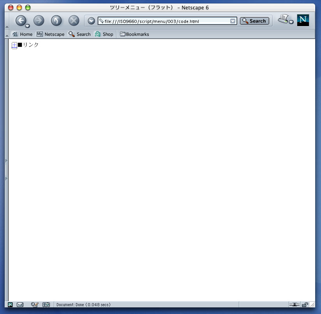The width and height of the screenshot is (321, 314).
Task: Stop loading with the Stop X button
Action: coord(74,21)
